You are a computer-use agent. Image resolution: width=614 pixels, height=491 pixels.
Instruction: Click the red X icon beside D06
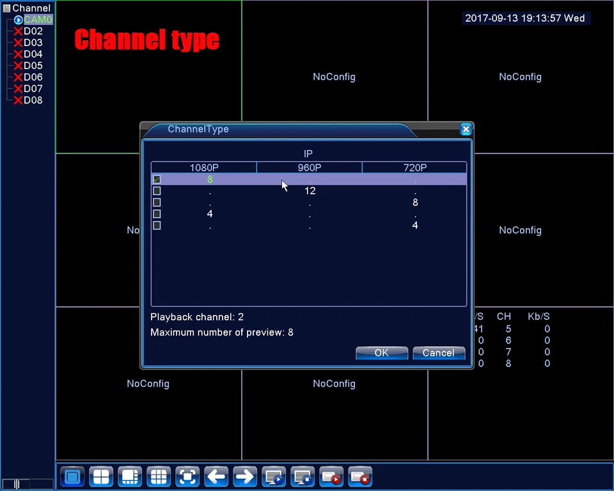18,77
